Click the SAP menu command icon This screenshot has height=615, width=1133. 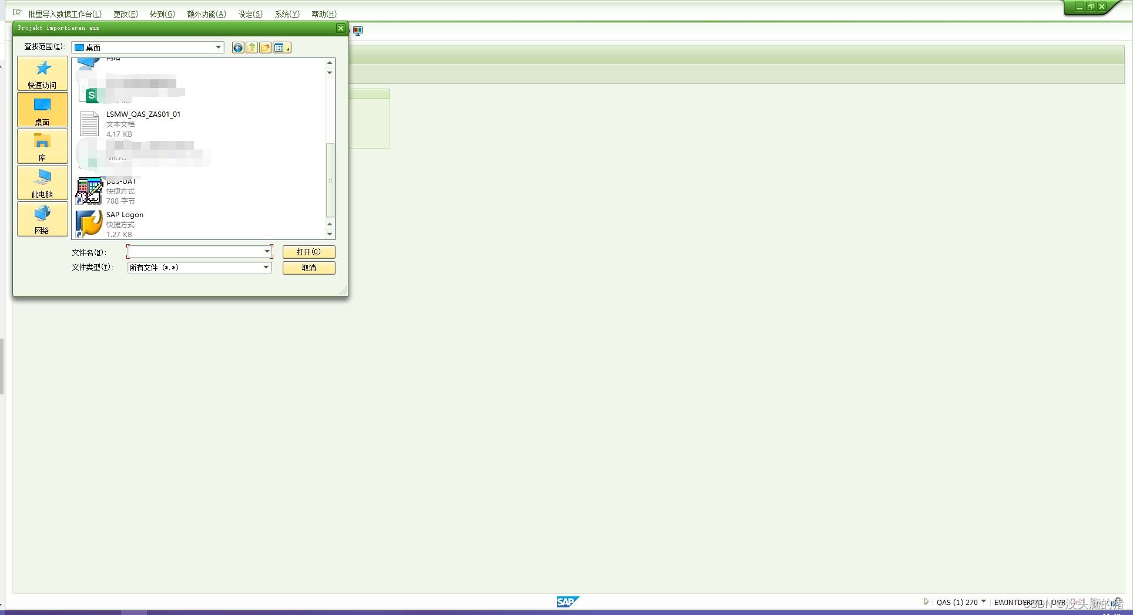[x=17, y=12]
